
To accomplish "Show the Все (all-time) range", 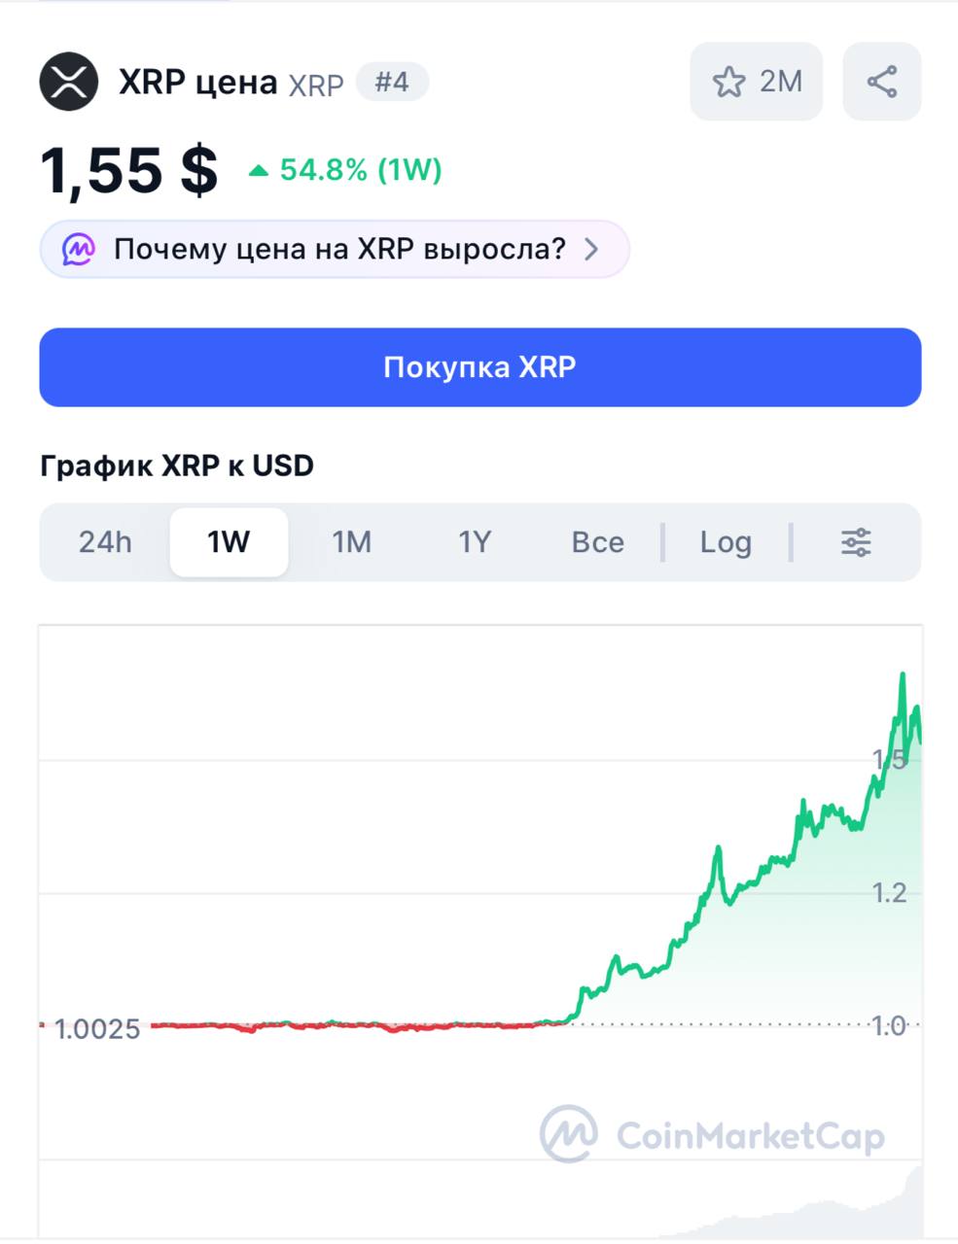I will 598,542.
